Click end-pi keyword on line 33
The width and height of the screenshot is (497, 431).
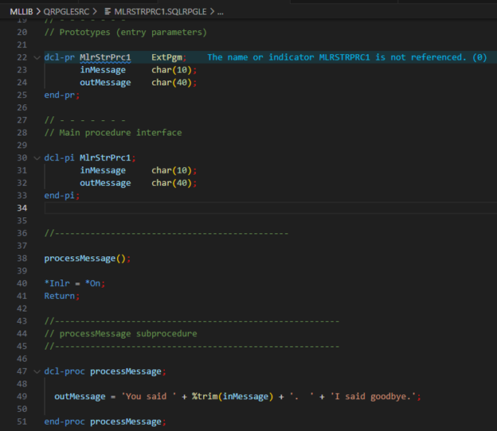click(60, 196)
